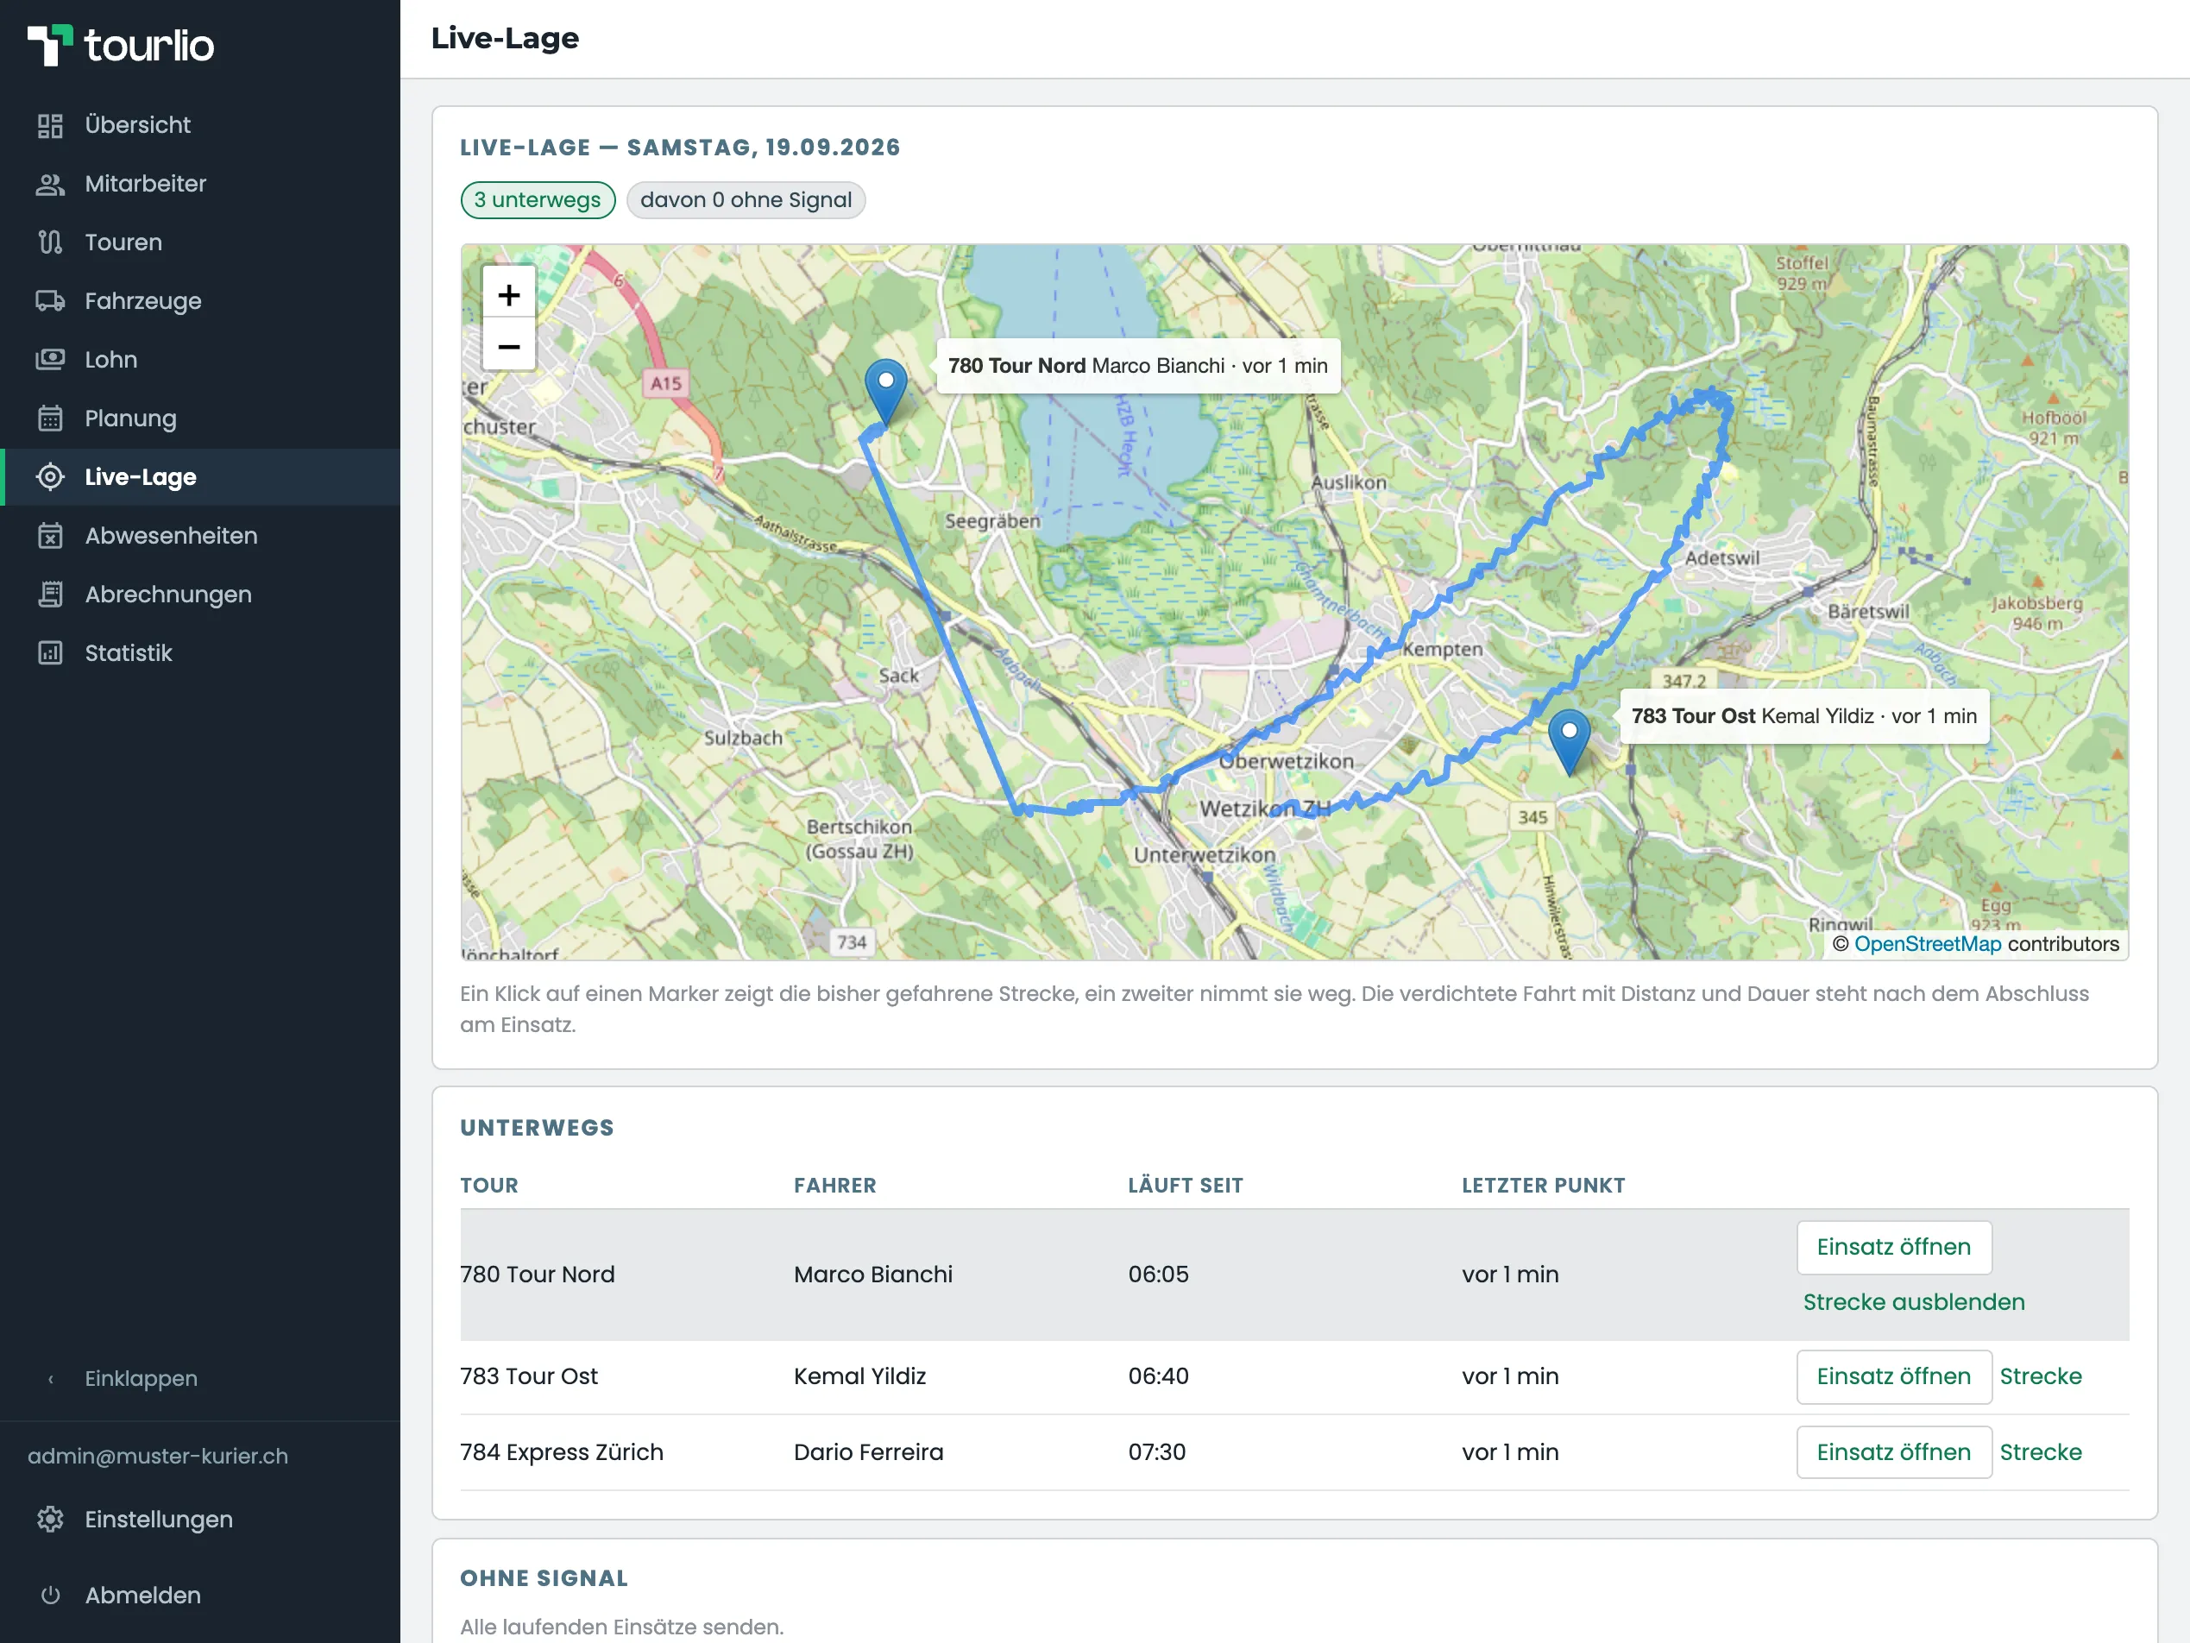The image size is (2190, 1643).
Task: Click the 780 Tour Nord map marker
Action: 886,392
